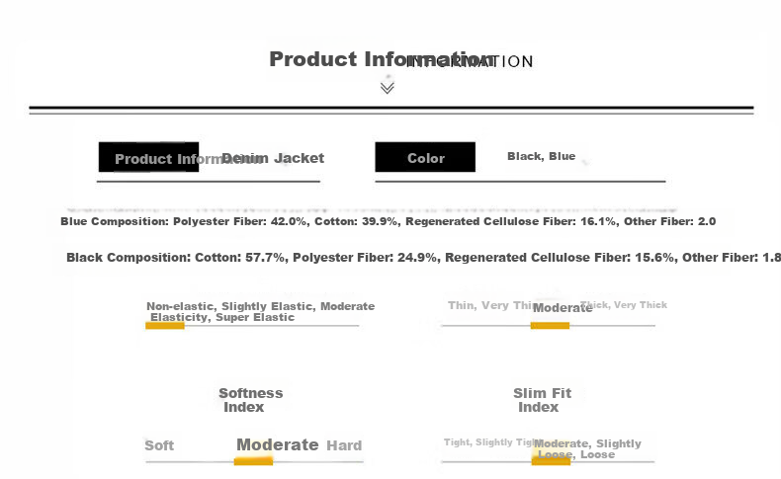Click the Softness Index title
This screenshot has height=479, width=781.
tap(250, 400)
